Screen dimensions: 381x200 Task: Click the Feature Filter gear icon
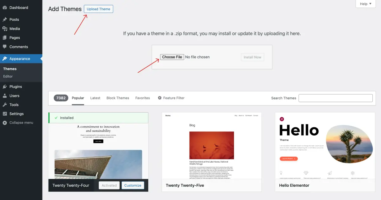pyautogui.click(x=160, y=98)
